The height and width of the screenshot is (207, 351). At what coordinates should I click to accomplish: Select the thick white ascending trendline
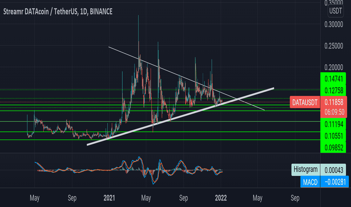[180, 116]
